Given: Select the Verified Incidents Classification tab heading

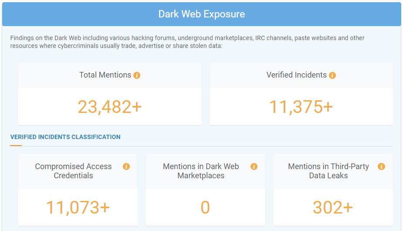Looking at the screenshot, I should click(x=65, y=137).
